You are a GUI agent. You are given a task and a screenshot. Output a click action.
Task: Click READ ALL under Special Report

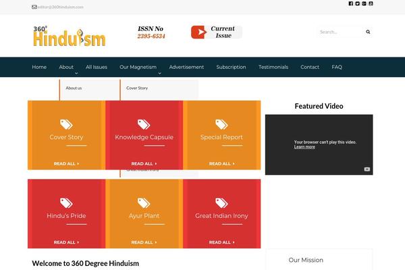[x=221, y=163]
